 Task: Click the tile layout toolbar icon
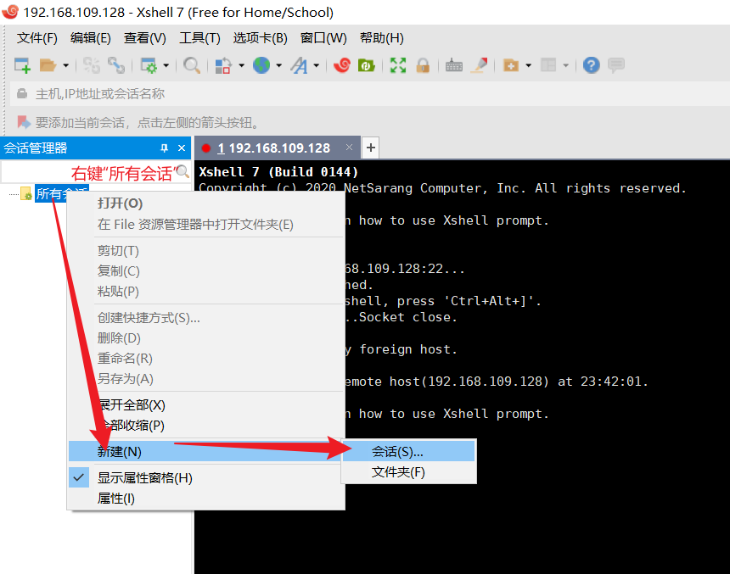(548, 65)
